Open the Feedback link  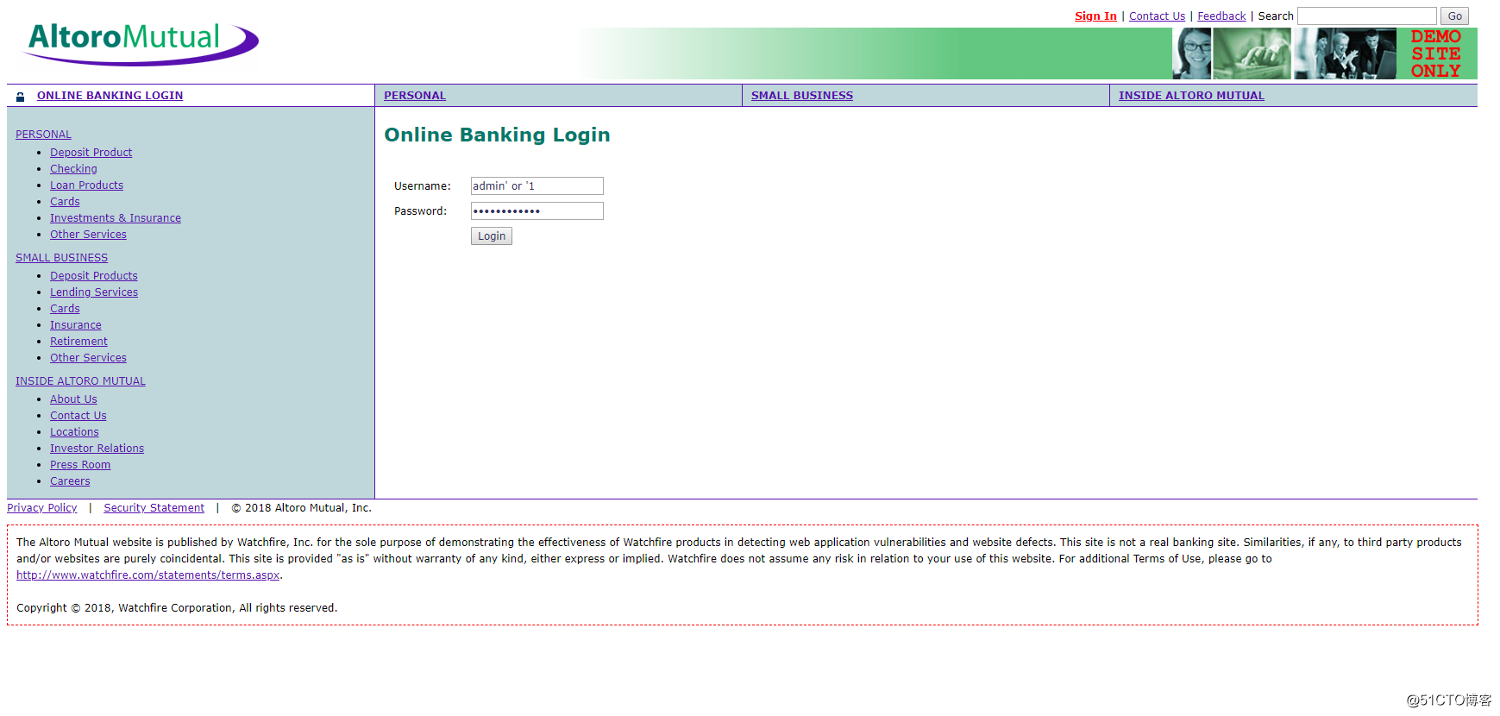1221,16
